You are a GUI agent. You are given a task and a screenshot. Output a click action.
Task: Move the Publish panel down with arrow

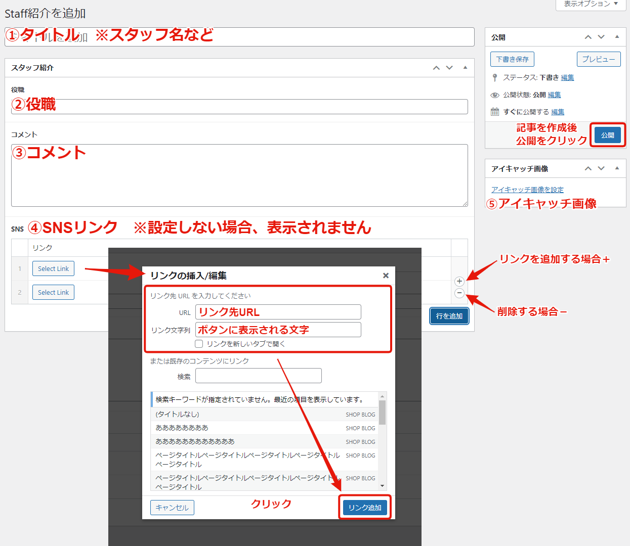click(x=601, y=37)
